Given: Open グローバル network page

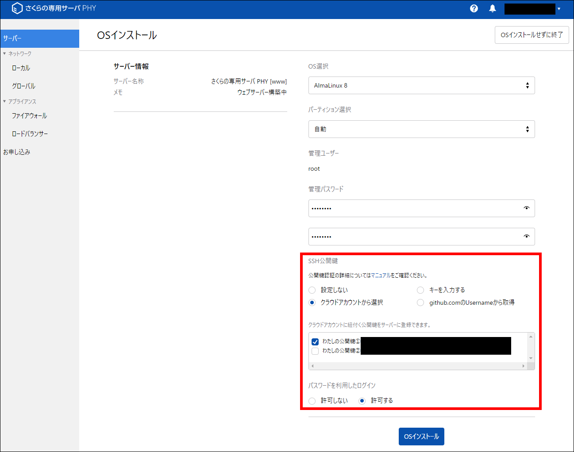Looking at the screenshot, I should (x=23, y=86).
